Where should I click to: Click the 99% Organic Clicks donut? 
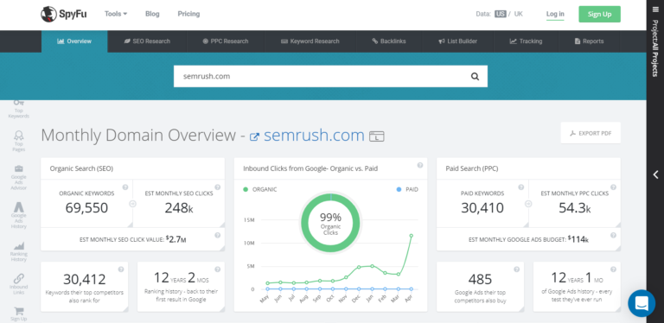point(330,223)
